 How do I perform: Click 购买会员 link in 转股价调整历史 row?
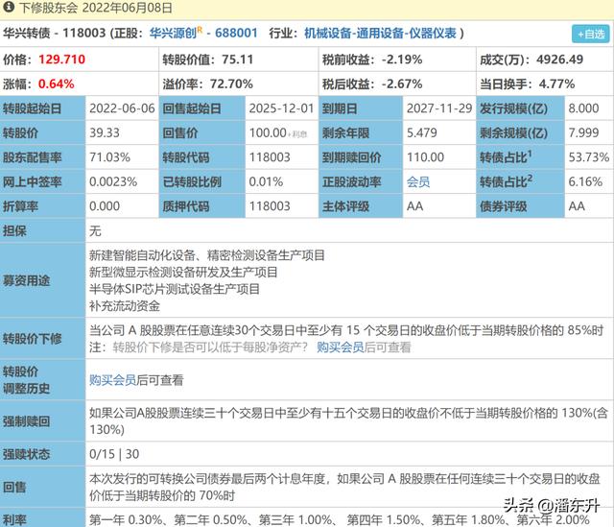point(112,380)
